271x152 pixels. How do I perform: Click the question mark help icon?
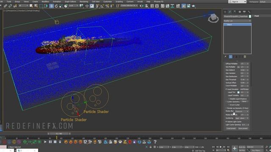(155, 142)
